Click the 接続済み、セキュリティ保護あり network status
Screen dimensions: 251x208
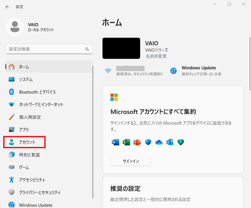coord(140,74)
